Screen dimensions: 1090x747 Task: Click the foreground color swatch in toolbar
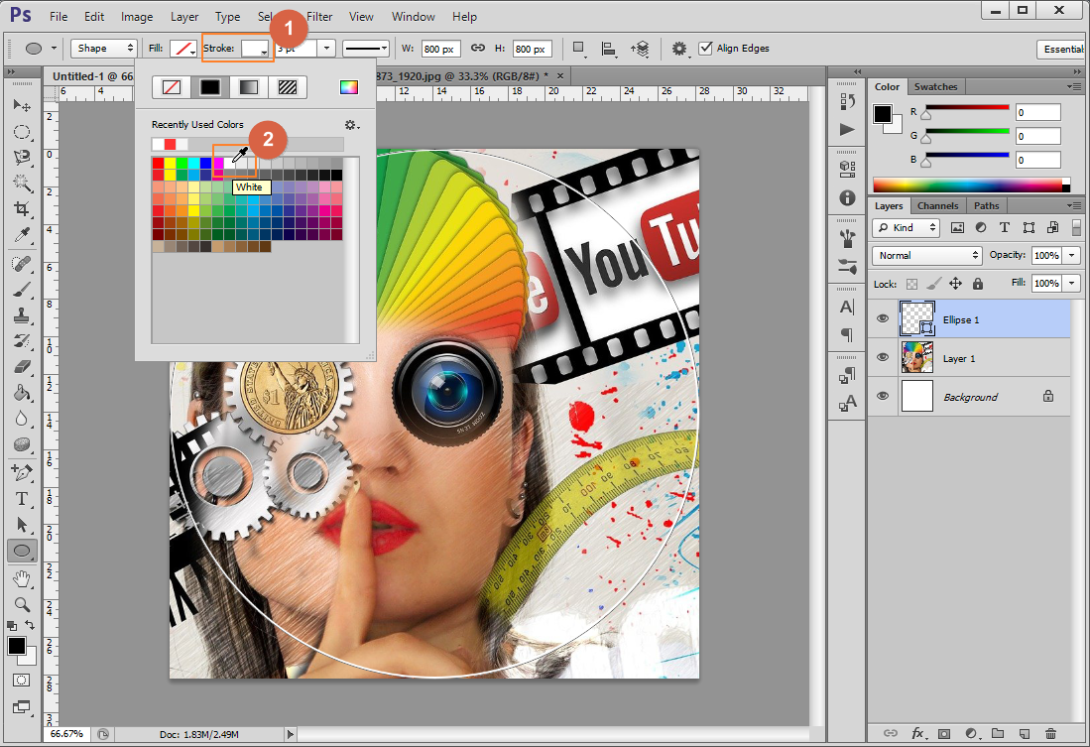(x=17, y=646)
